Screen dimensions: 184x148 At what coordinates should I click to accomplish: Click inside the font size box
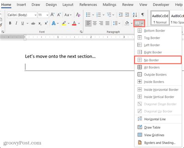(42, 15)
